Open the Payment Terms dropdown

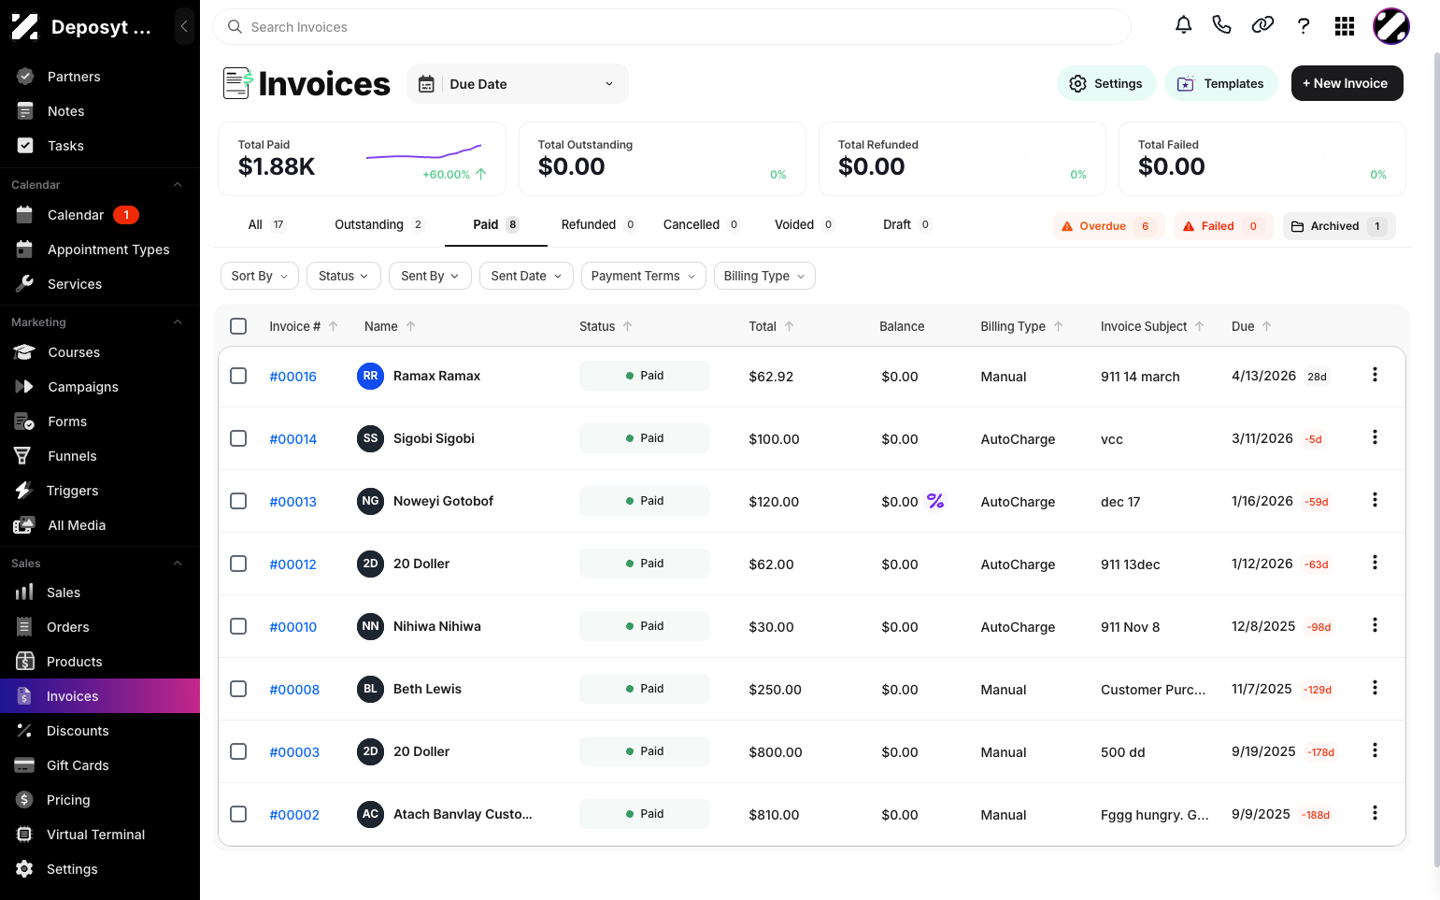tap(643, 276)
